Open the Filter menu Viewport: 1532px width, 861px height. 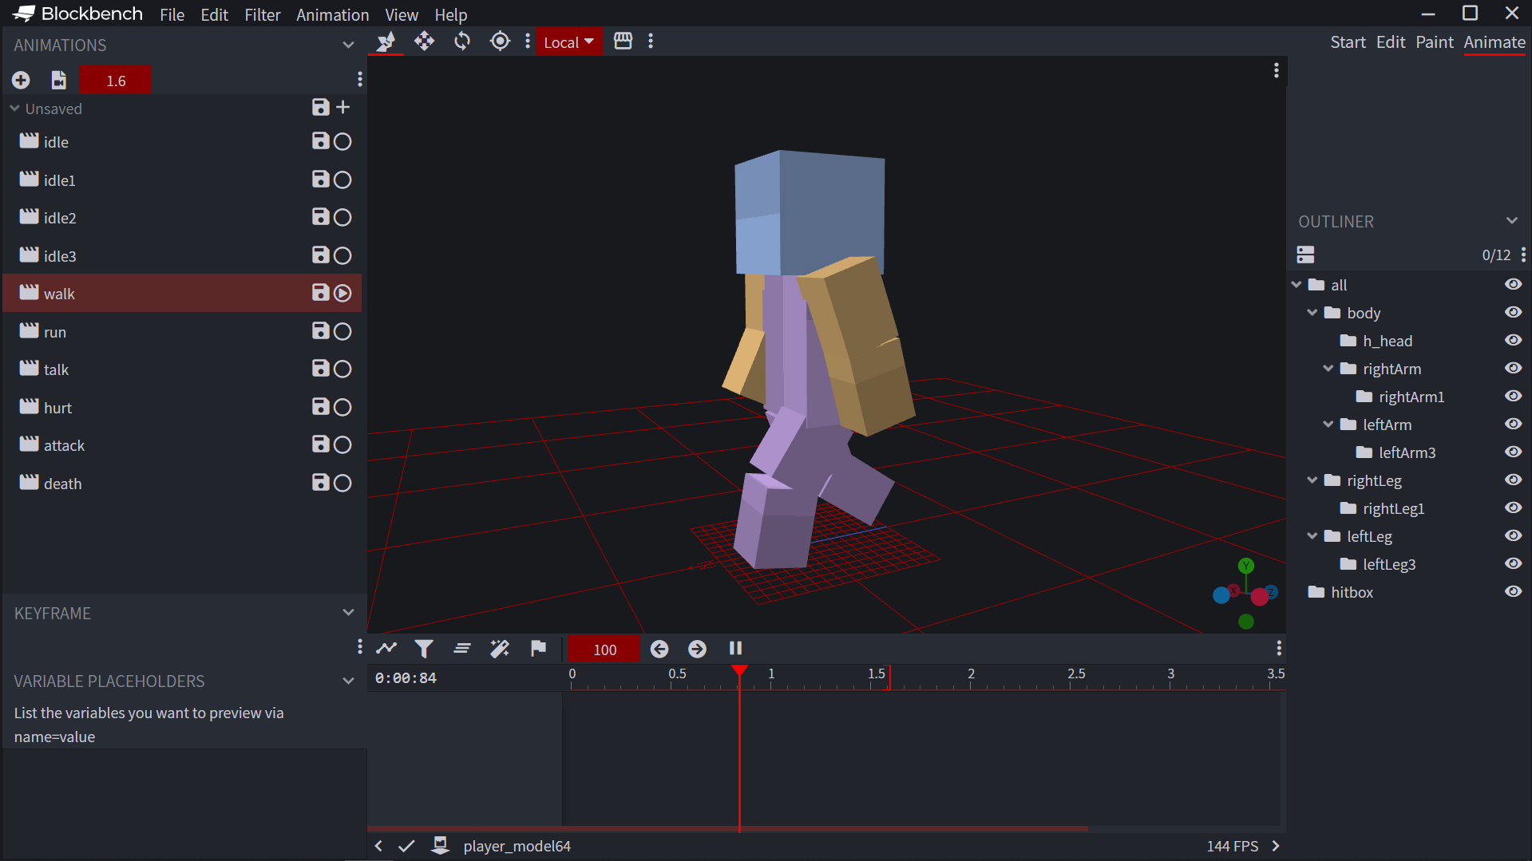[x=262, y=14]
